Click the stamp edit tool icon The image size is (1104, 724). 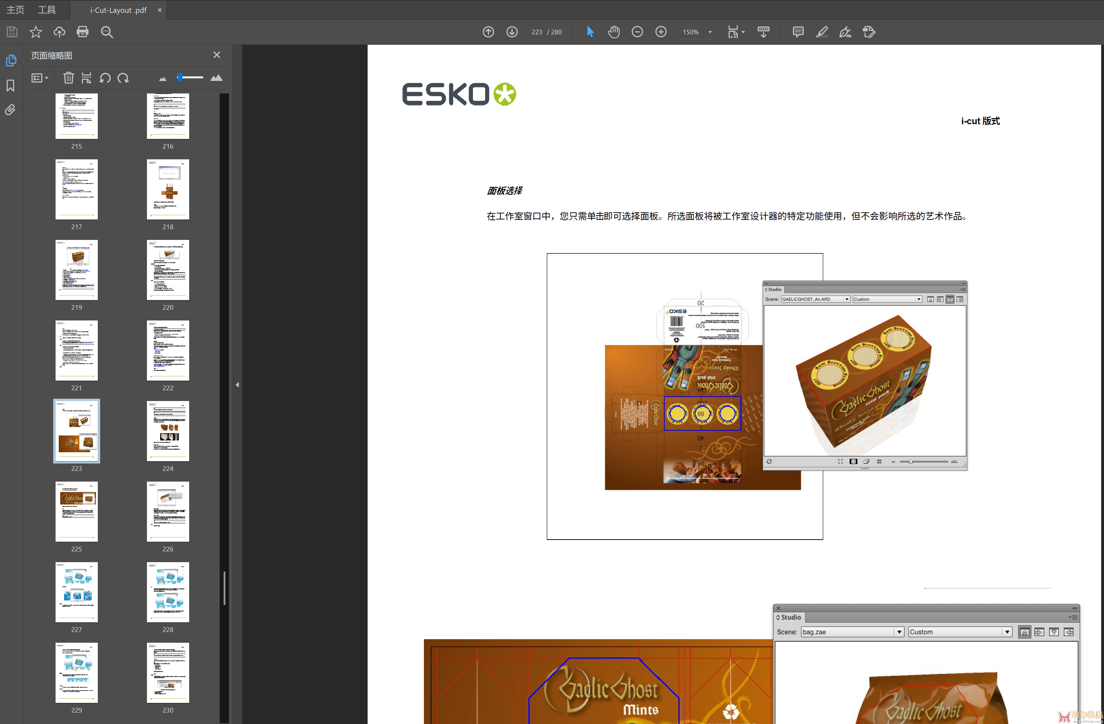pos(869,32)
